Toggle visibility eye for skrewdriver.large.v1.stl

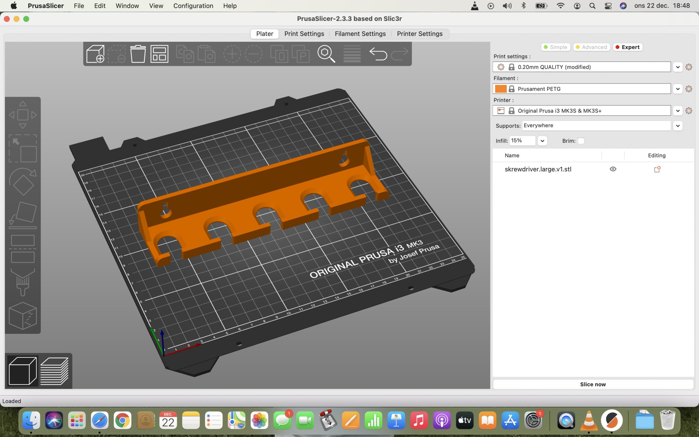(x=613, y=169)
